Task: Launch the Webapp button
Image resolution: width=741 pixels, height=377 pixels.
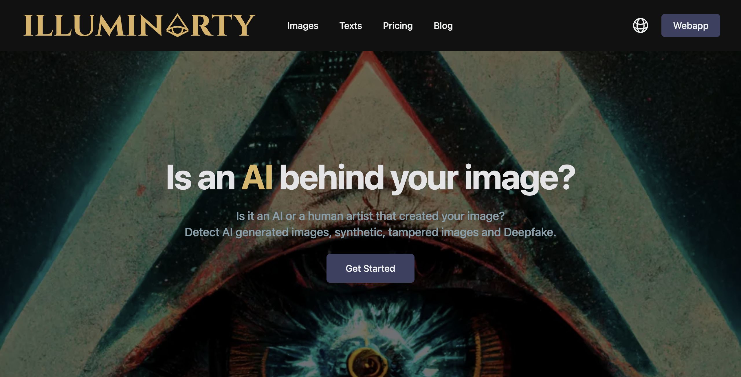Action: pyautogui.click(x=691, y=25)
